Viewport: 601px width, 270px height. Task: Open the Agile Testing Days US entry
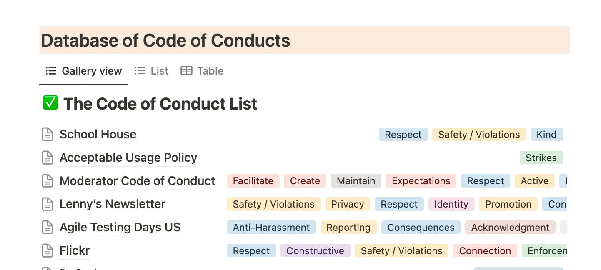120,227
